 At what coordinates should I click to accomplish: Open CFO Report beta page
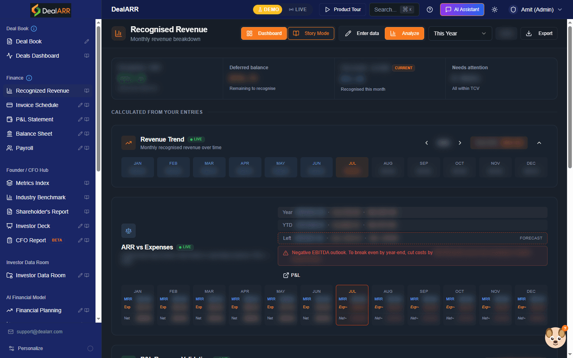[x=31, y=240]
